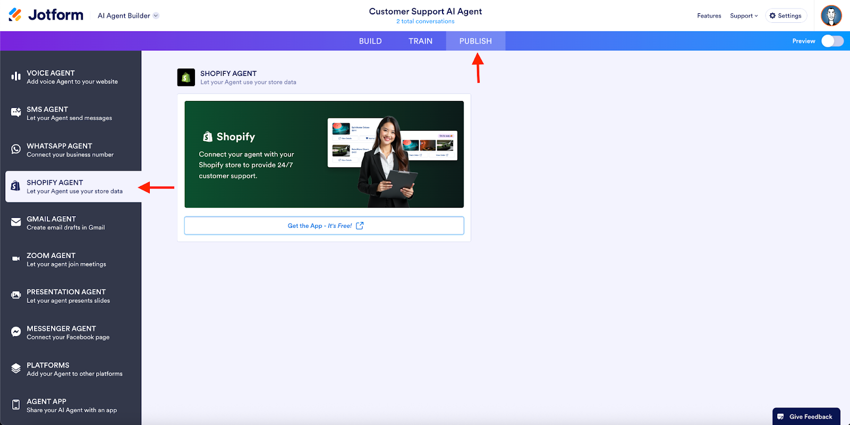The width and height of the screenshot is (850, 425).
Task: Click the Jotform logo
Action: click(46, 15)
